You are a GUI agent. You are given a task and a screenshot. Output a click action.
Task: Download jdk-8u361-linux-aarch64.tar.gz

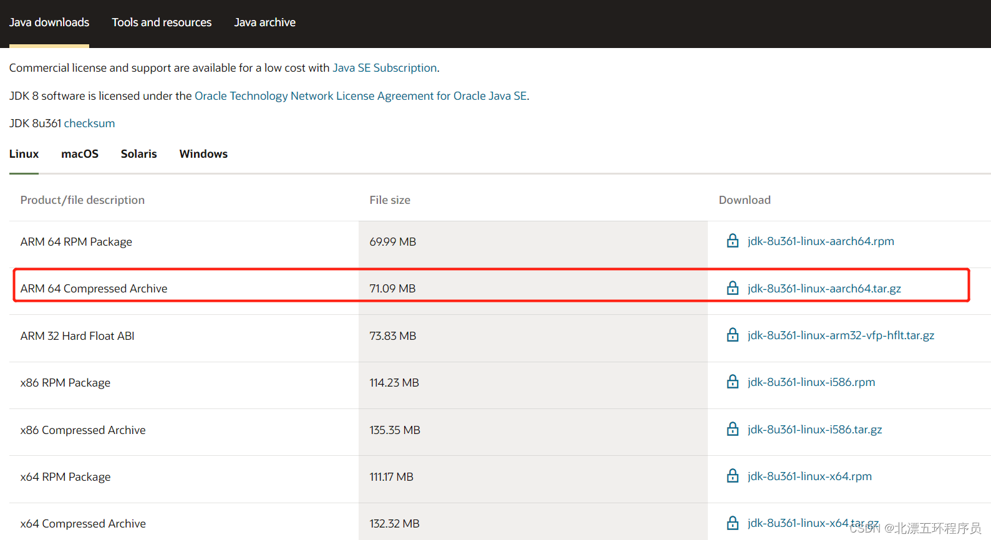click(824, 289)
